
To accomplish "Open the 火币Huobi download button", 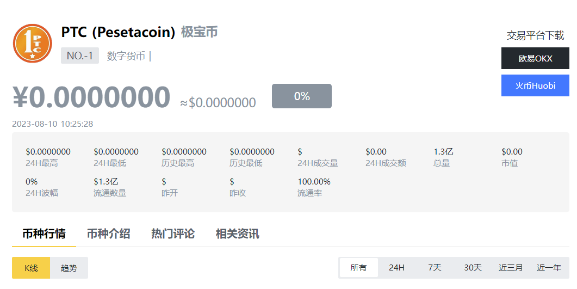I will 535,85.
